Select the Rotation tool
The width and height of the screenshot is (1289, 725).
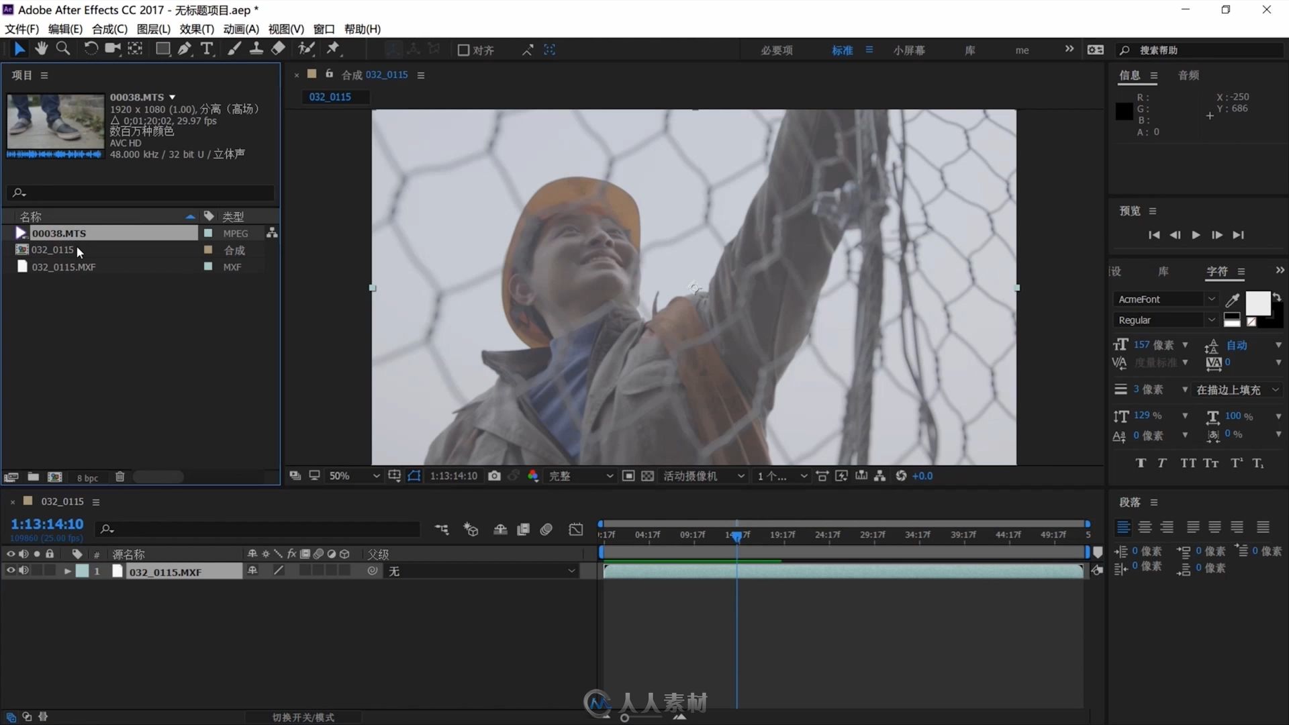[90, 48]
